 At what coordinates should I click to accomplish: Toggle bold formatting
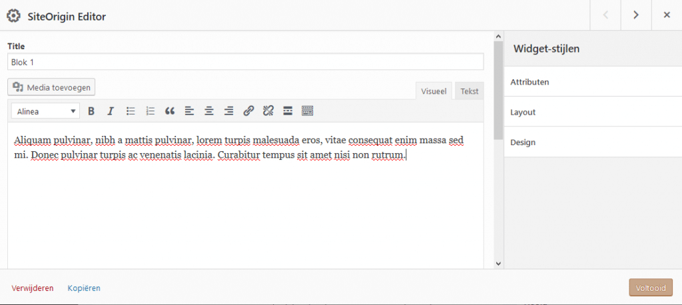(x=91, y=111)
